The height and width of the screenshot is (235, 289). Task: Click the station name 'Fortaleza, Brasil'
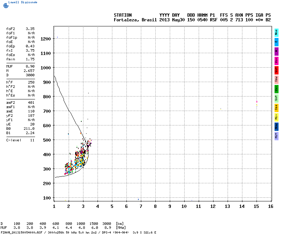[x=135, y=20]
